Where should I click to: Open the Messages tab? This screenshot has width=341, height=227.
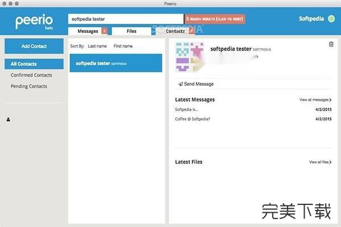click(88, 31)
